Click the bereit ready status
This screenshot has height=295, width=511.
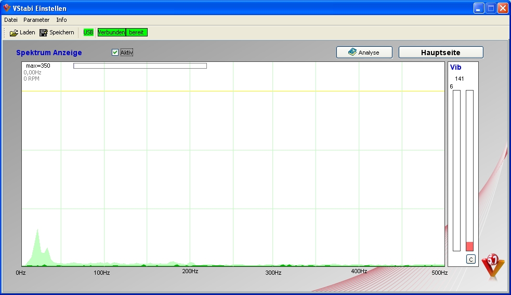pyautogui.click(x=137, y=32)
